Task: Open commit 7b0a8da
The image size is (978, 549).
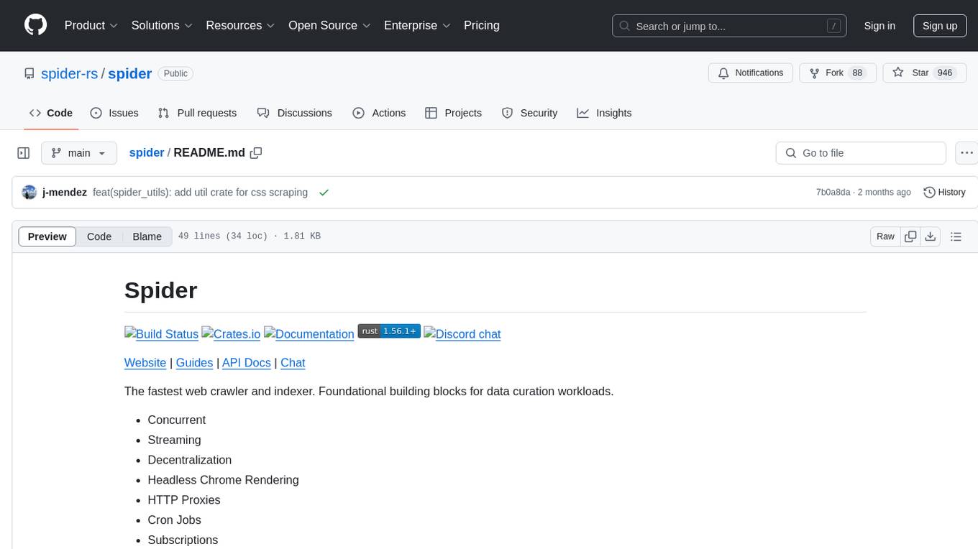Action: [833, 193]
